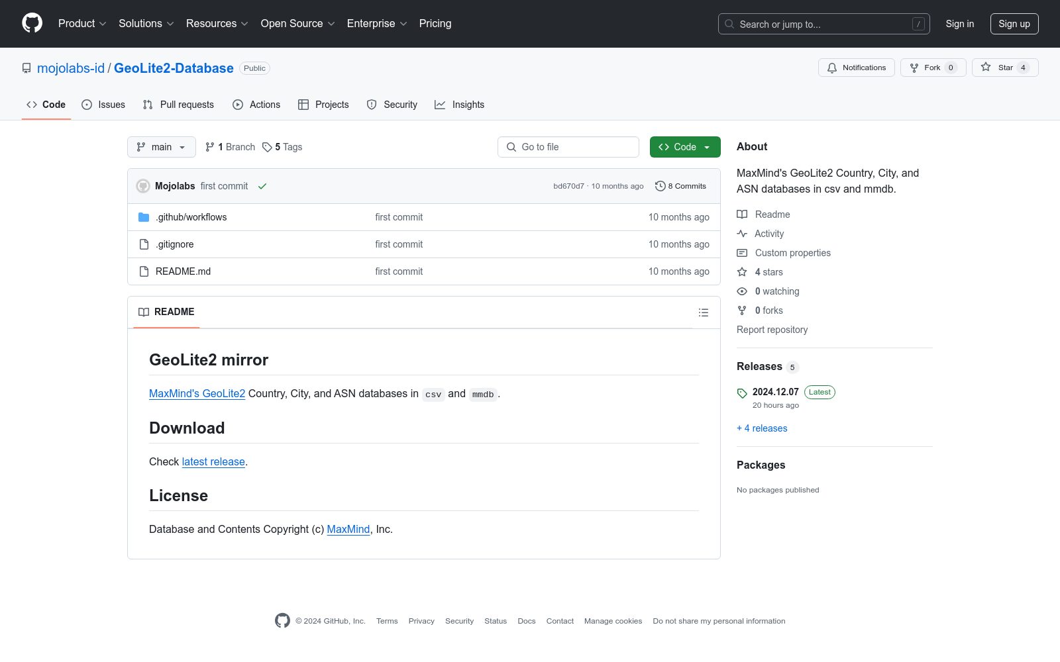
Task: Open the GeoLite2-Database repository title link
Action: pos(174,68)
